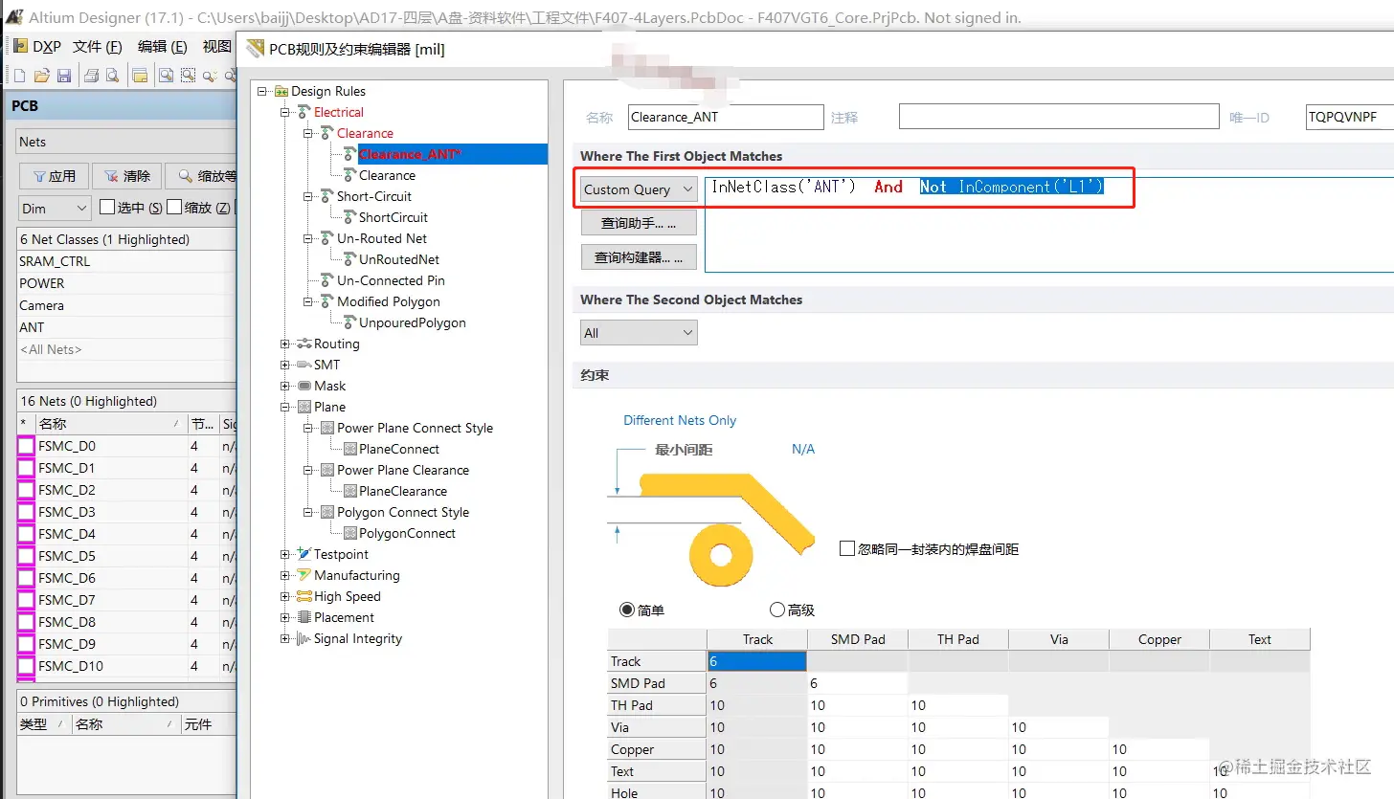Click the New document toolbar icon
Screen dimensions: 1394x799
tap(19, 76)
